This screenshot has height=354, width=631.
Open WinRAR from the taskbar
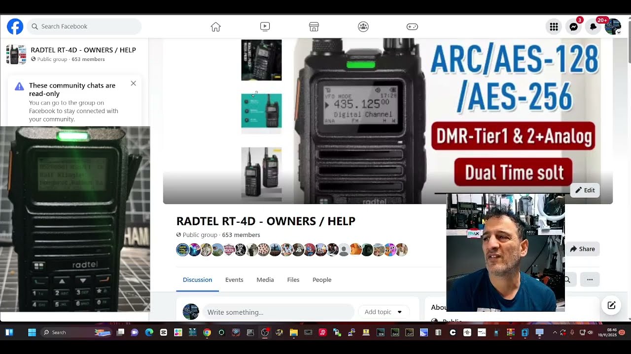[511, 332]
